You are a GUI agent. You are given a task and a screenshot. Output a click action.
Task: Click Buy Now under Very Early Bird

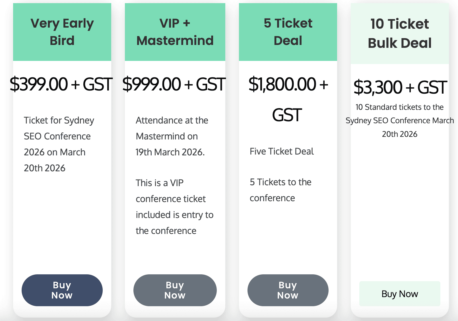tap(62, 290)
